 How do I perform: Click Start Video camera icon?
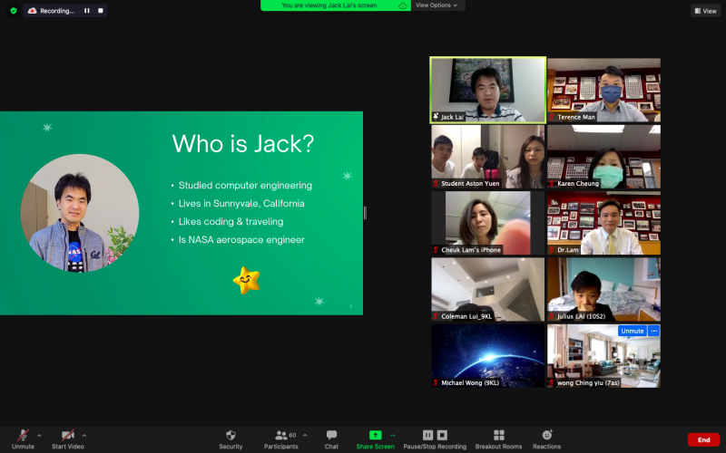67,435
